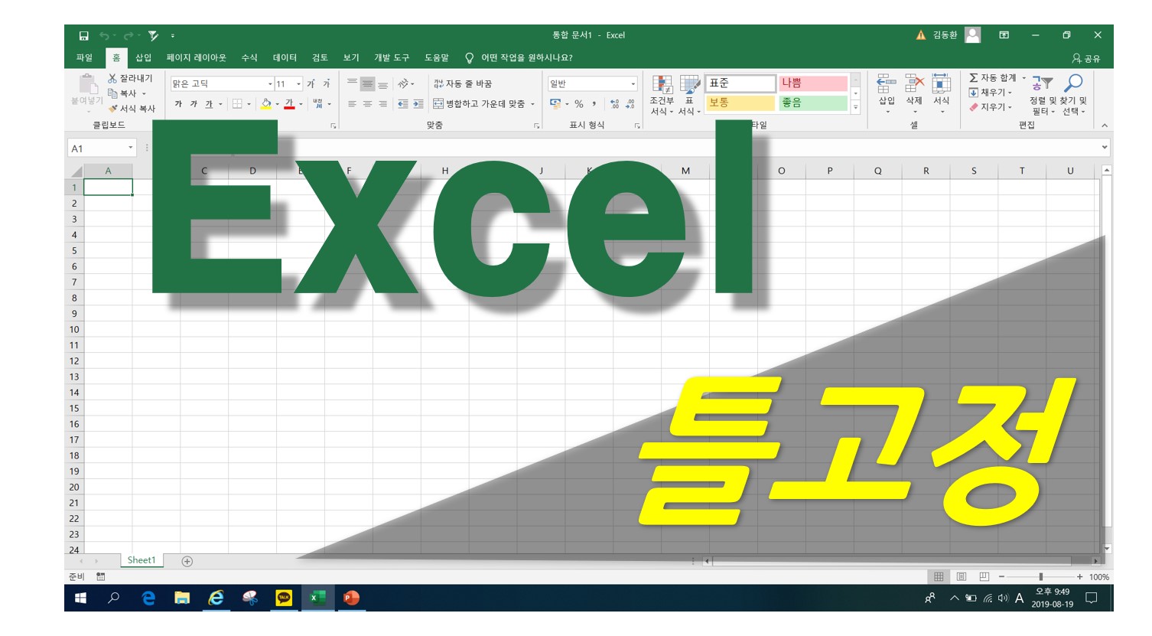The width and height of the screenshot is (1152, 636).
Task: Open Find and Select (찾기 및 선택)
Action: (1073, 95)
